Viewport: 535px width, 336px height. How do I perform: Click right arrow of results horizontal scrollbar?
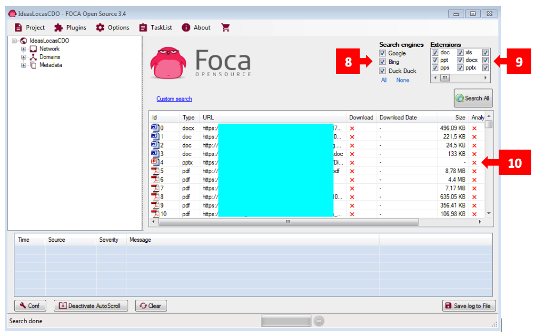pos(480,222)
